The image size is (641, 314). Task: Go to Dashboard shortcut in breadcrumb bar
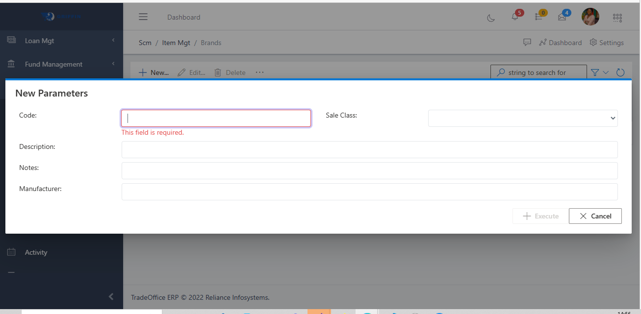pos(560,43)
